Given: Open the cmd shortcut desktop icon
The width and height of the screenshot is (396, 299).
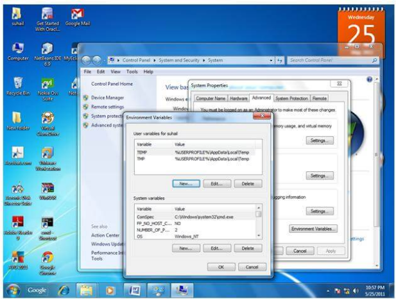Looking at the screenshot, I should point(47,228).
